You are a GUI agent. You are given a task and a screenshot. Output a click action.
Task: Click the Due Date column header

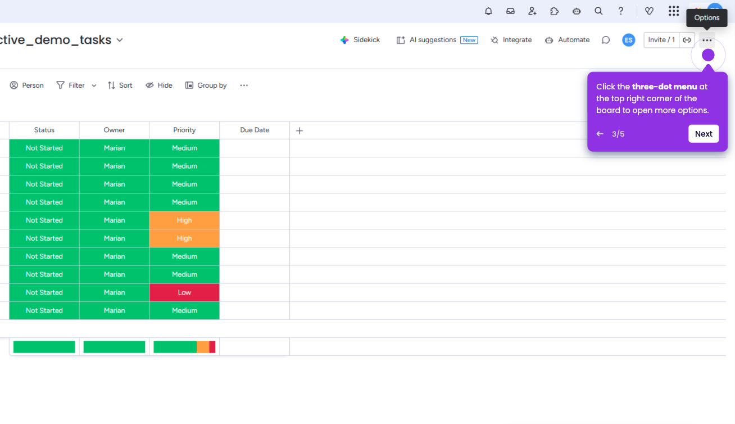[x=255, y=130]
